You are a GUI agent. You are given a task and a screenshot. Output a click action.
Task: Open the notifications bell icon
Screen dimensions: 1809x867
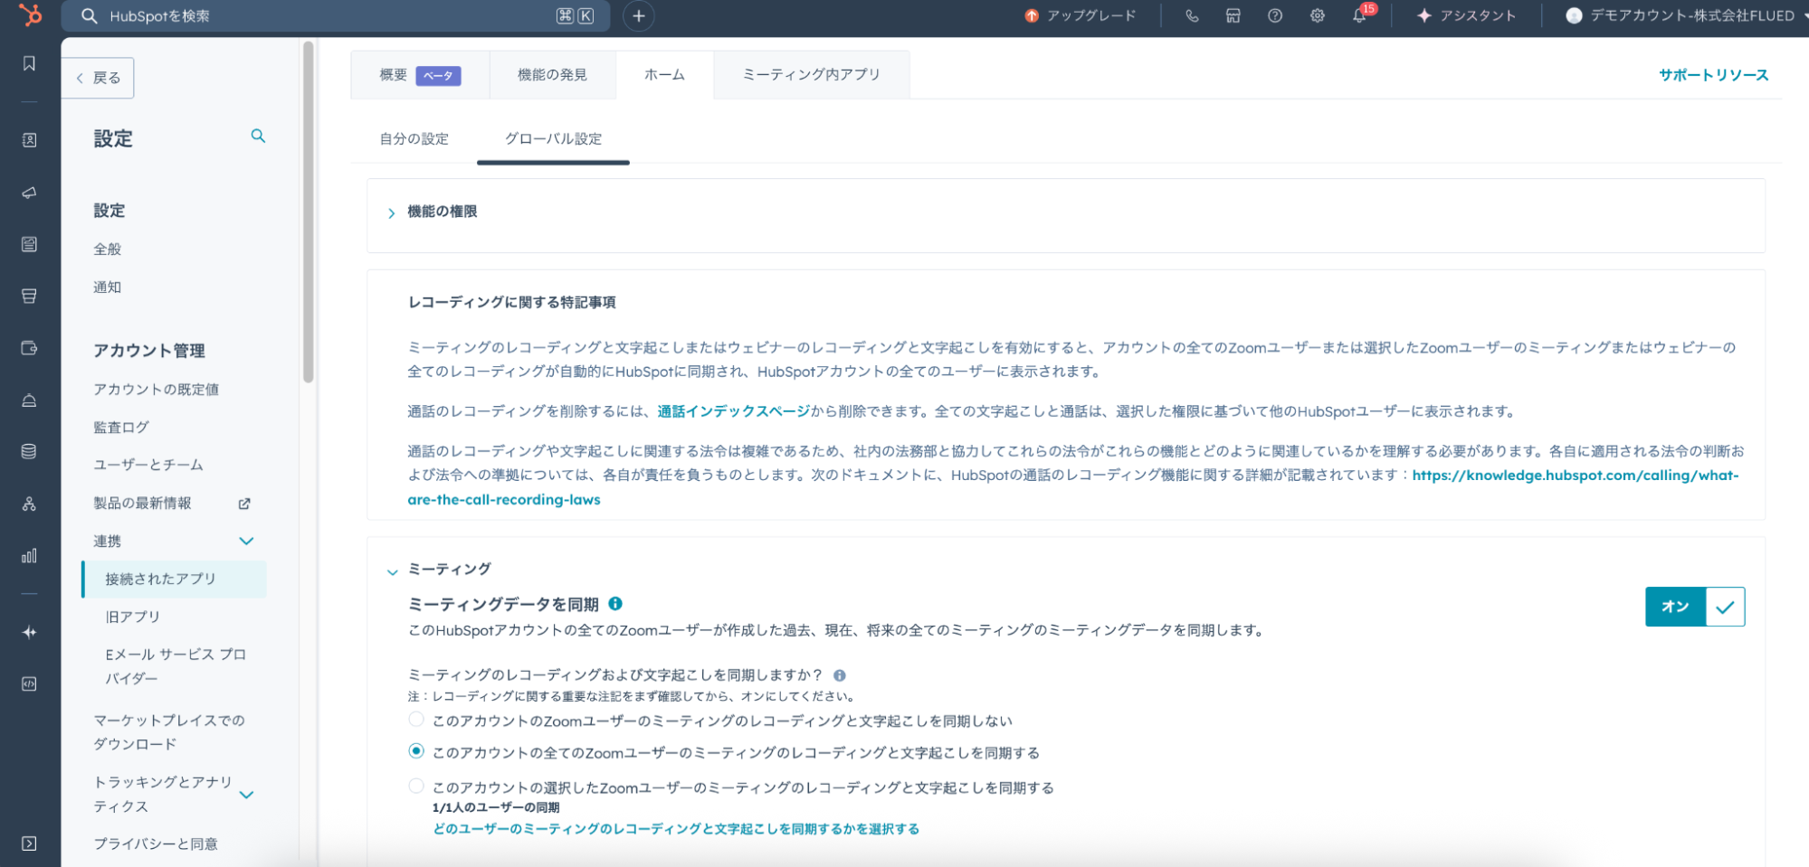point(1359,15)
